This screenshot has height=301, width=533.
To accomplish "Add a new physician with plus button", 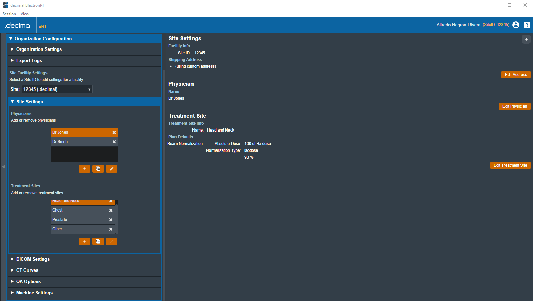I will (85, 169).
